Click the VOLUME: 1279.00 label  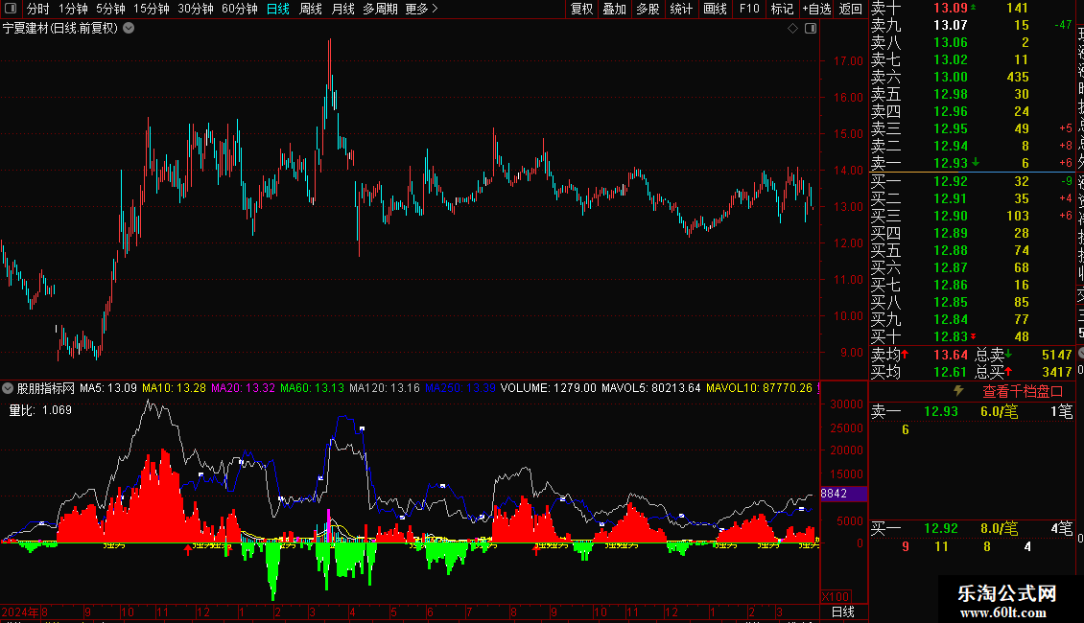[x=548, y=388]
